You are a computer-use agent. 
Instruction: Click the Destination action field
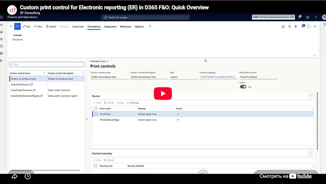click(x=258, y=77)
